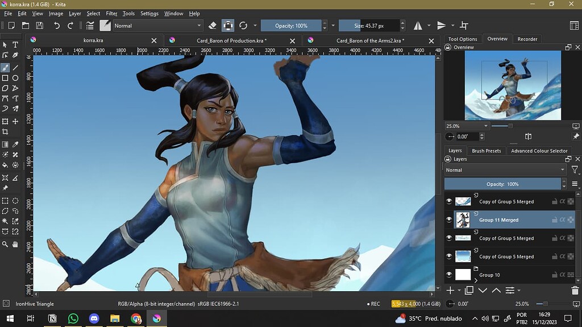Move the layer down with arrow
This screenshot has height=327, width=582.
483,291
